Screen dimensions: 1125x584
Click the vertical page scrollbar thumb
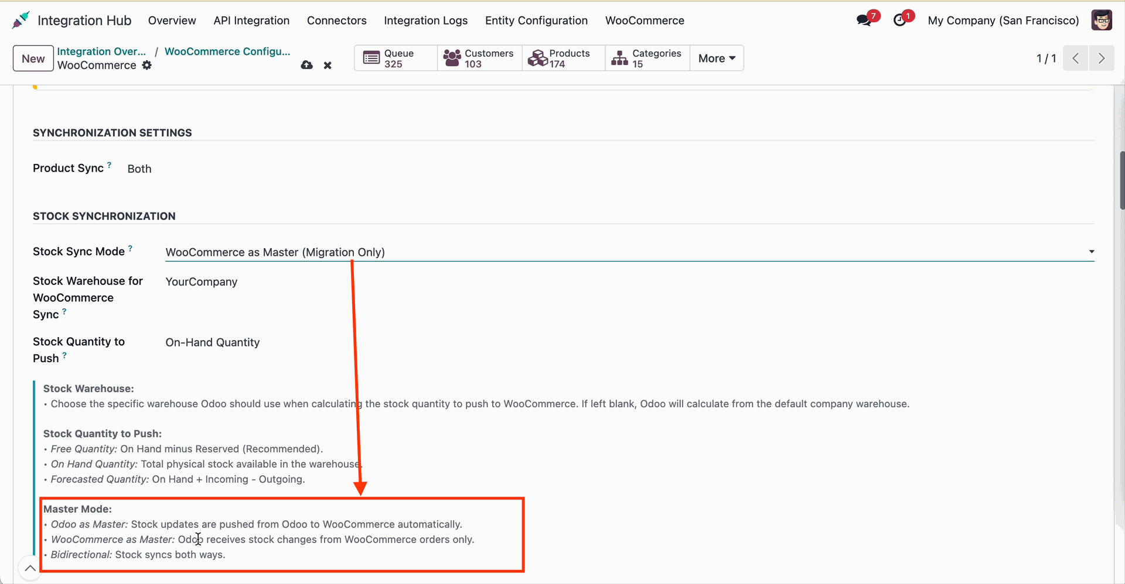click(1121, 180)
